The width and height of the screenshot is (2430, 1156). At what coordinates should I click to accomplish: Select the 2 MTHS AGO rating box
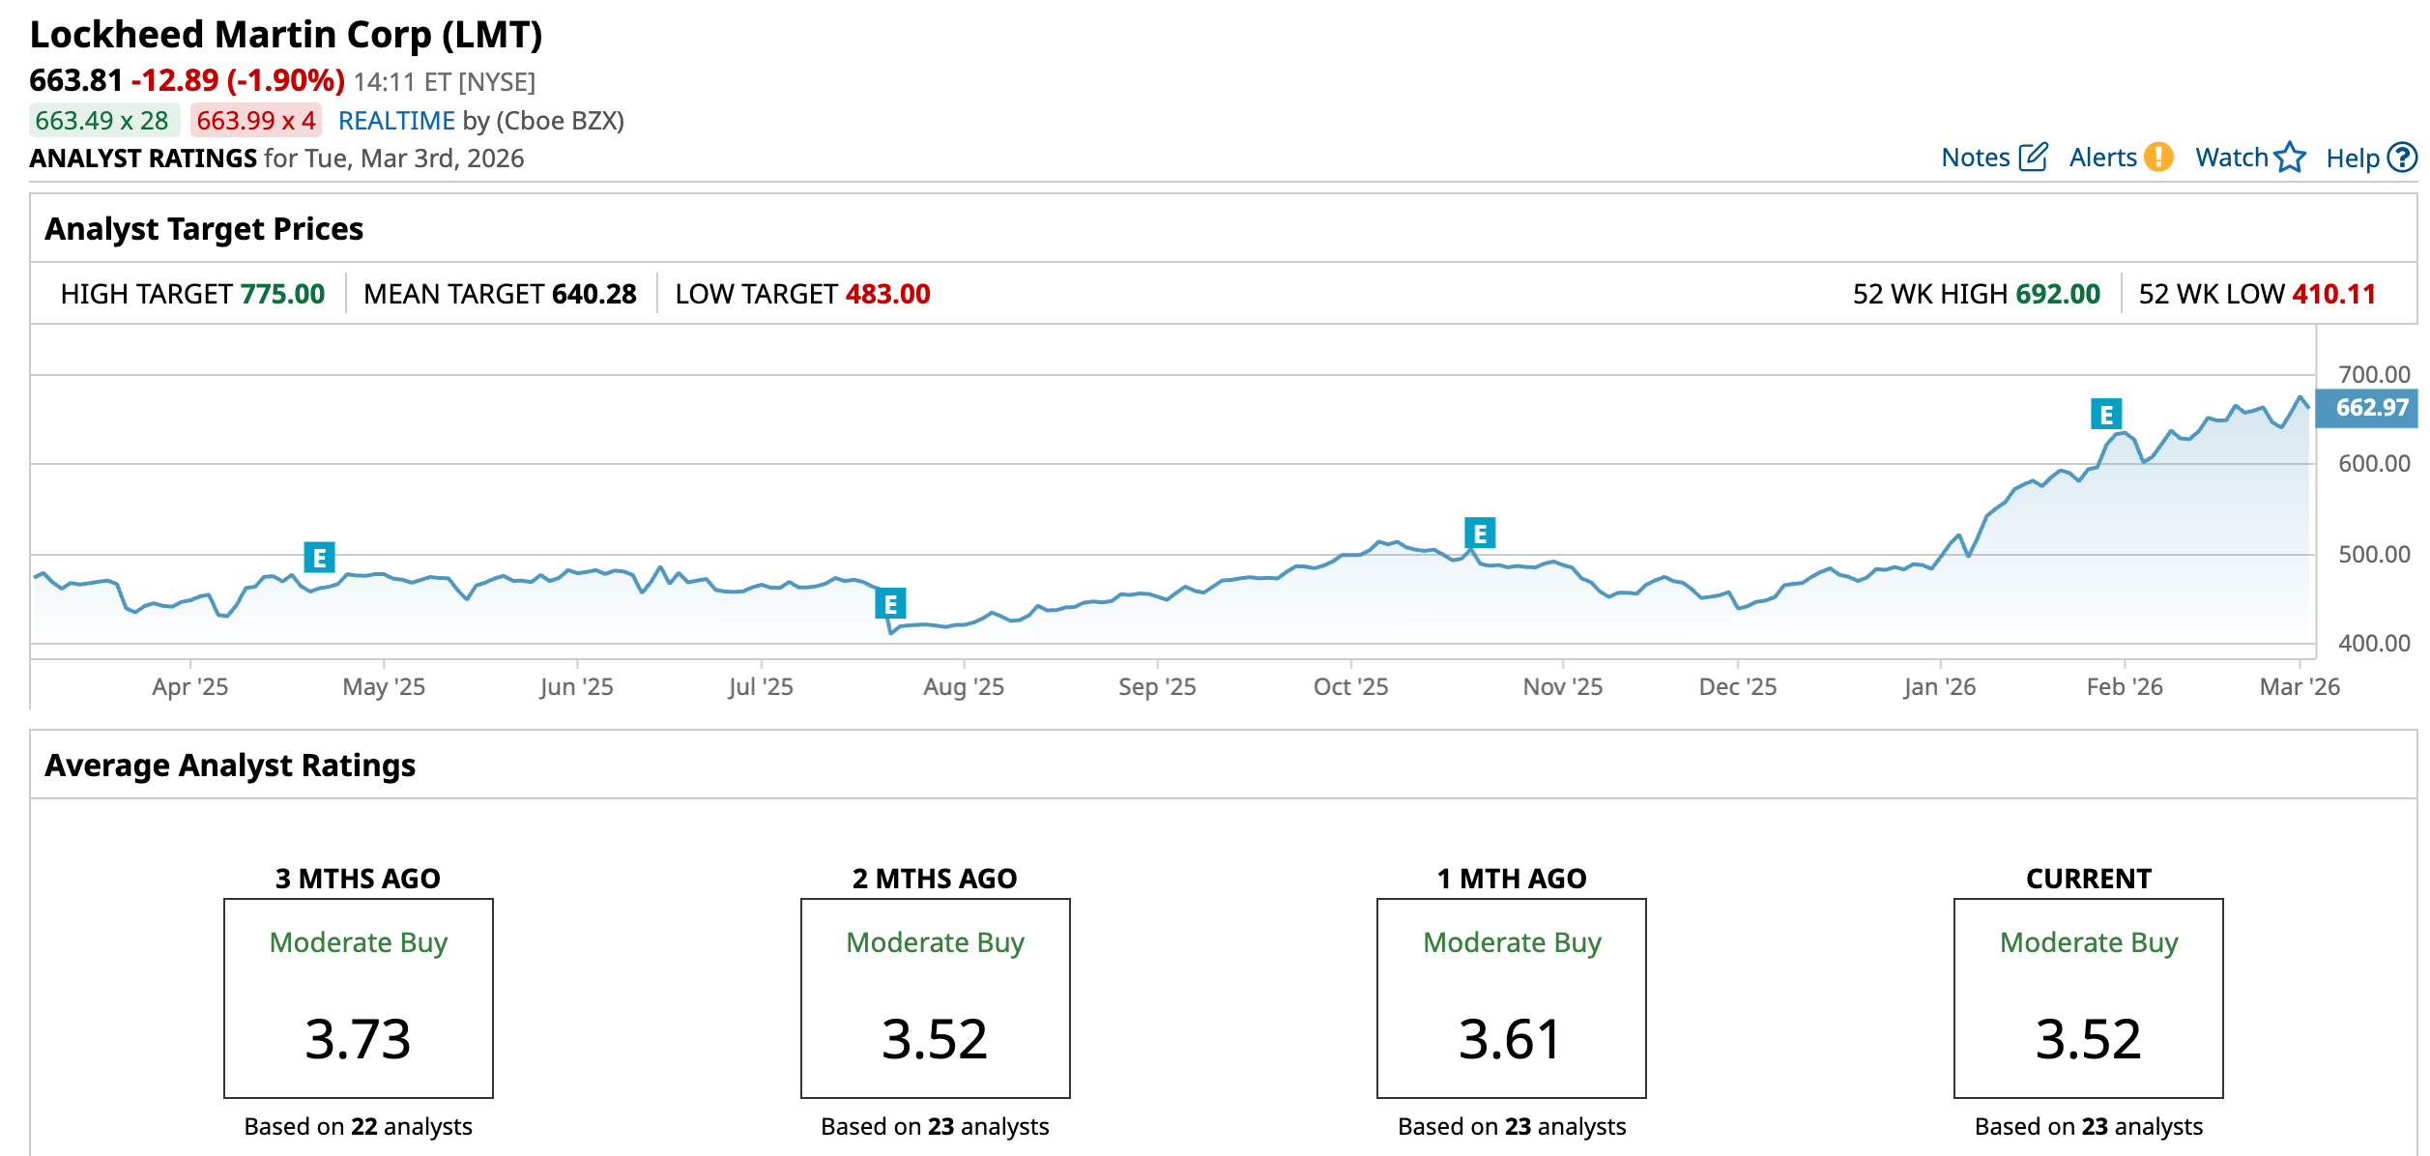point(935,997)
